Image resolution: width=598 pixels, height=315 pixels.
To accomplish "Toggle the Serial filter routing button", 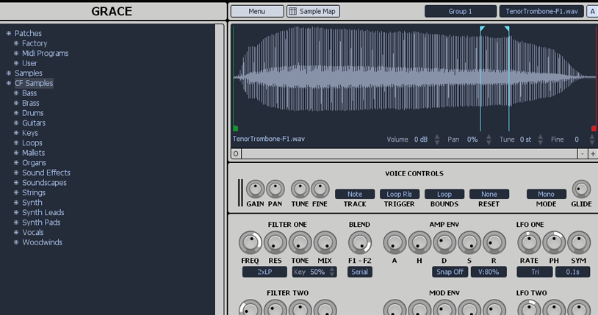I will tap(359, 272).
